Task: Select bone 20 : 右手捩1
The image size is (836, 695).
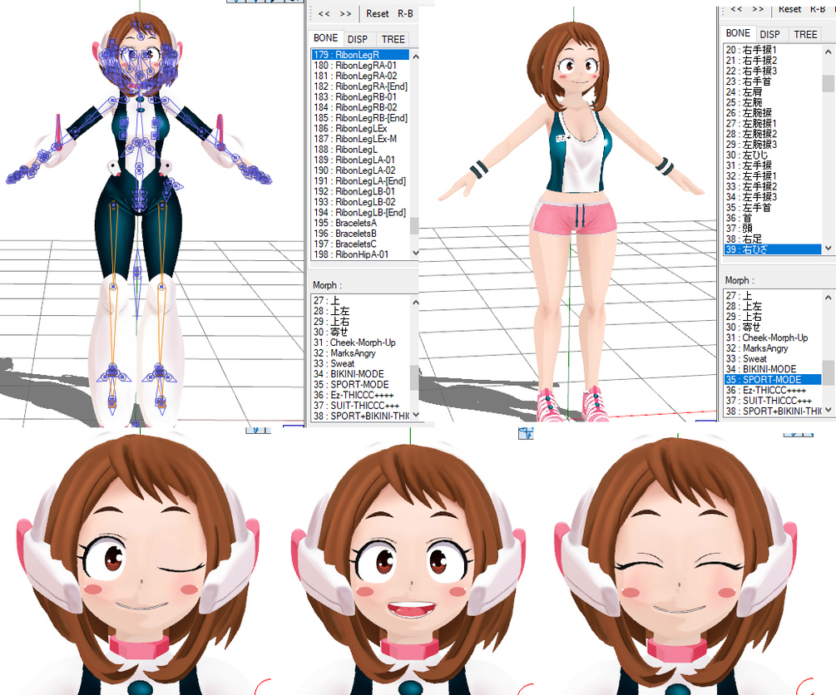Action: 773,50
